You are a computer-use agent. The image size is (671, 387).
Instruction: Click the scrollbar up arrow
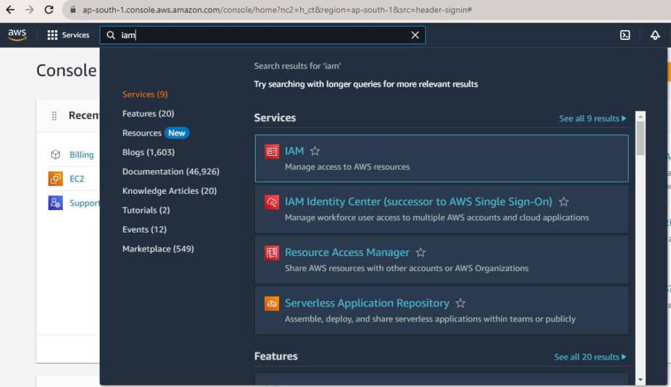[640, 117]
